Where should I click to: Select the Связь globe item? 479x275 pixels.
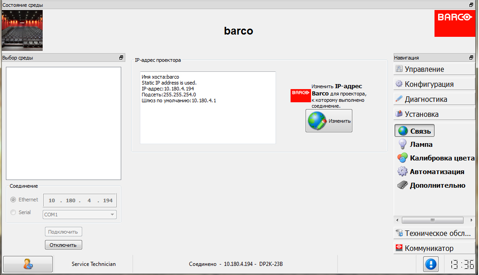coord(415,131)
